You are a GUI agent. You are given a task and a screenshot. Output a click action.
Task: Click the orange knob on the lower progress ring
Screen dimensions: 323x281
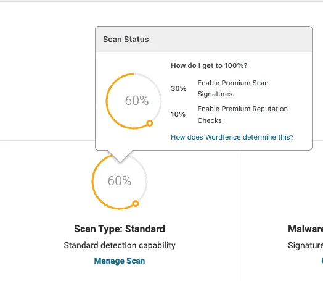coord(136,203)
